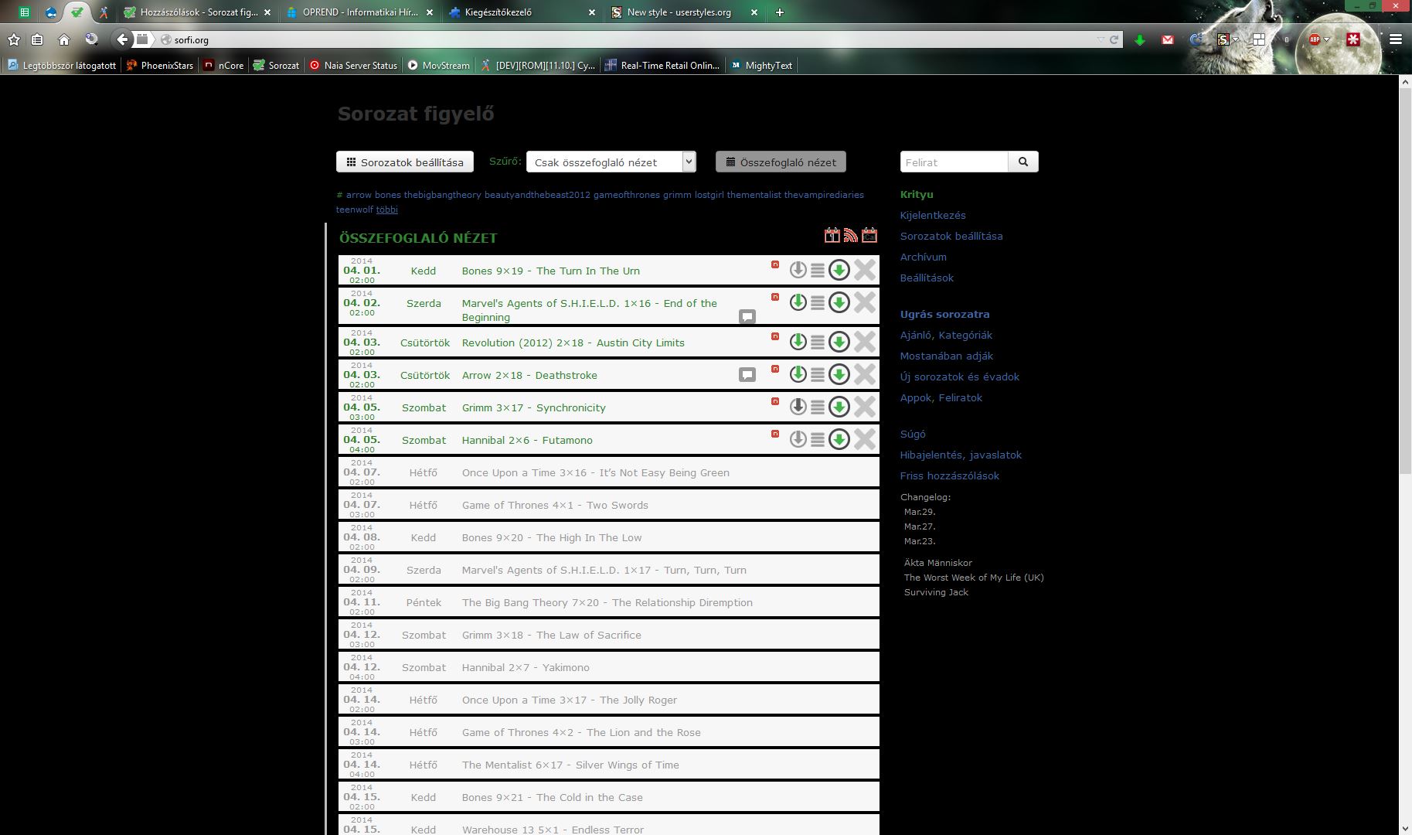This screenshot has width=1412, height=835.
Task: Open the list icon for Grimm 3×17
Action: pos(817,407)
